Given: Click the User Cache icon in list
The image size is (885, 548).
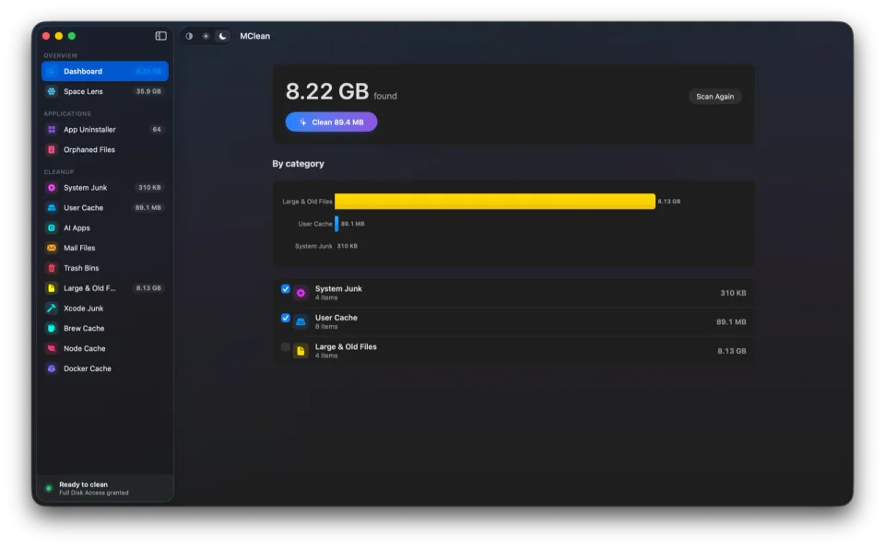Looking at the screenshot, I should point(301,322).
